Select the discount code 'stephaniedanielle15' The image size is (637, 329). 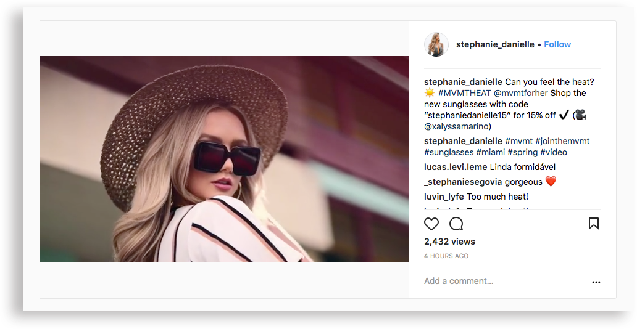pyautogui.click(x=467, y=116)
